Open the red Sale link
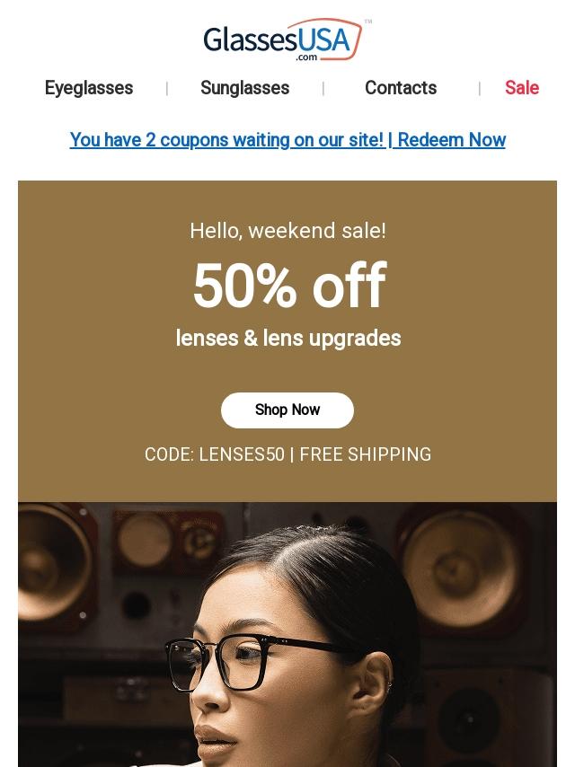The image size is (575, 767). (521, 88)
